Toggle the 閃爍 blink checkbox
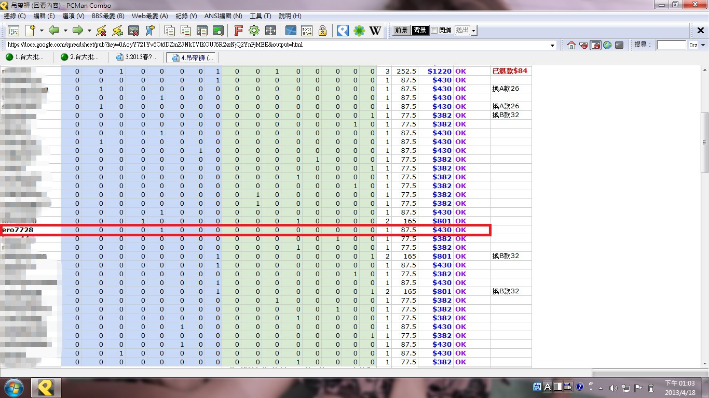 coord(434,31)
